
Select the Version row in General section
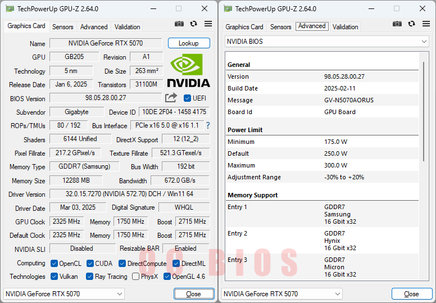[x=322, y=76]
